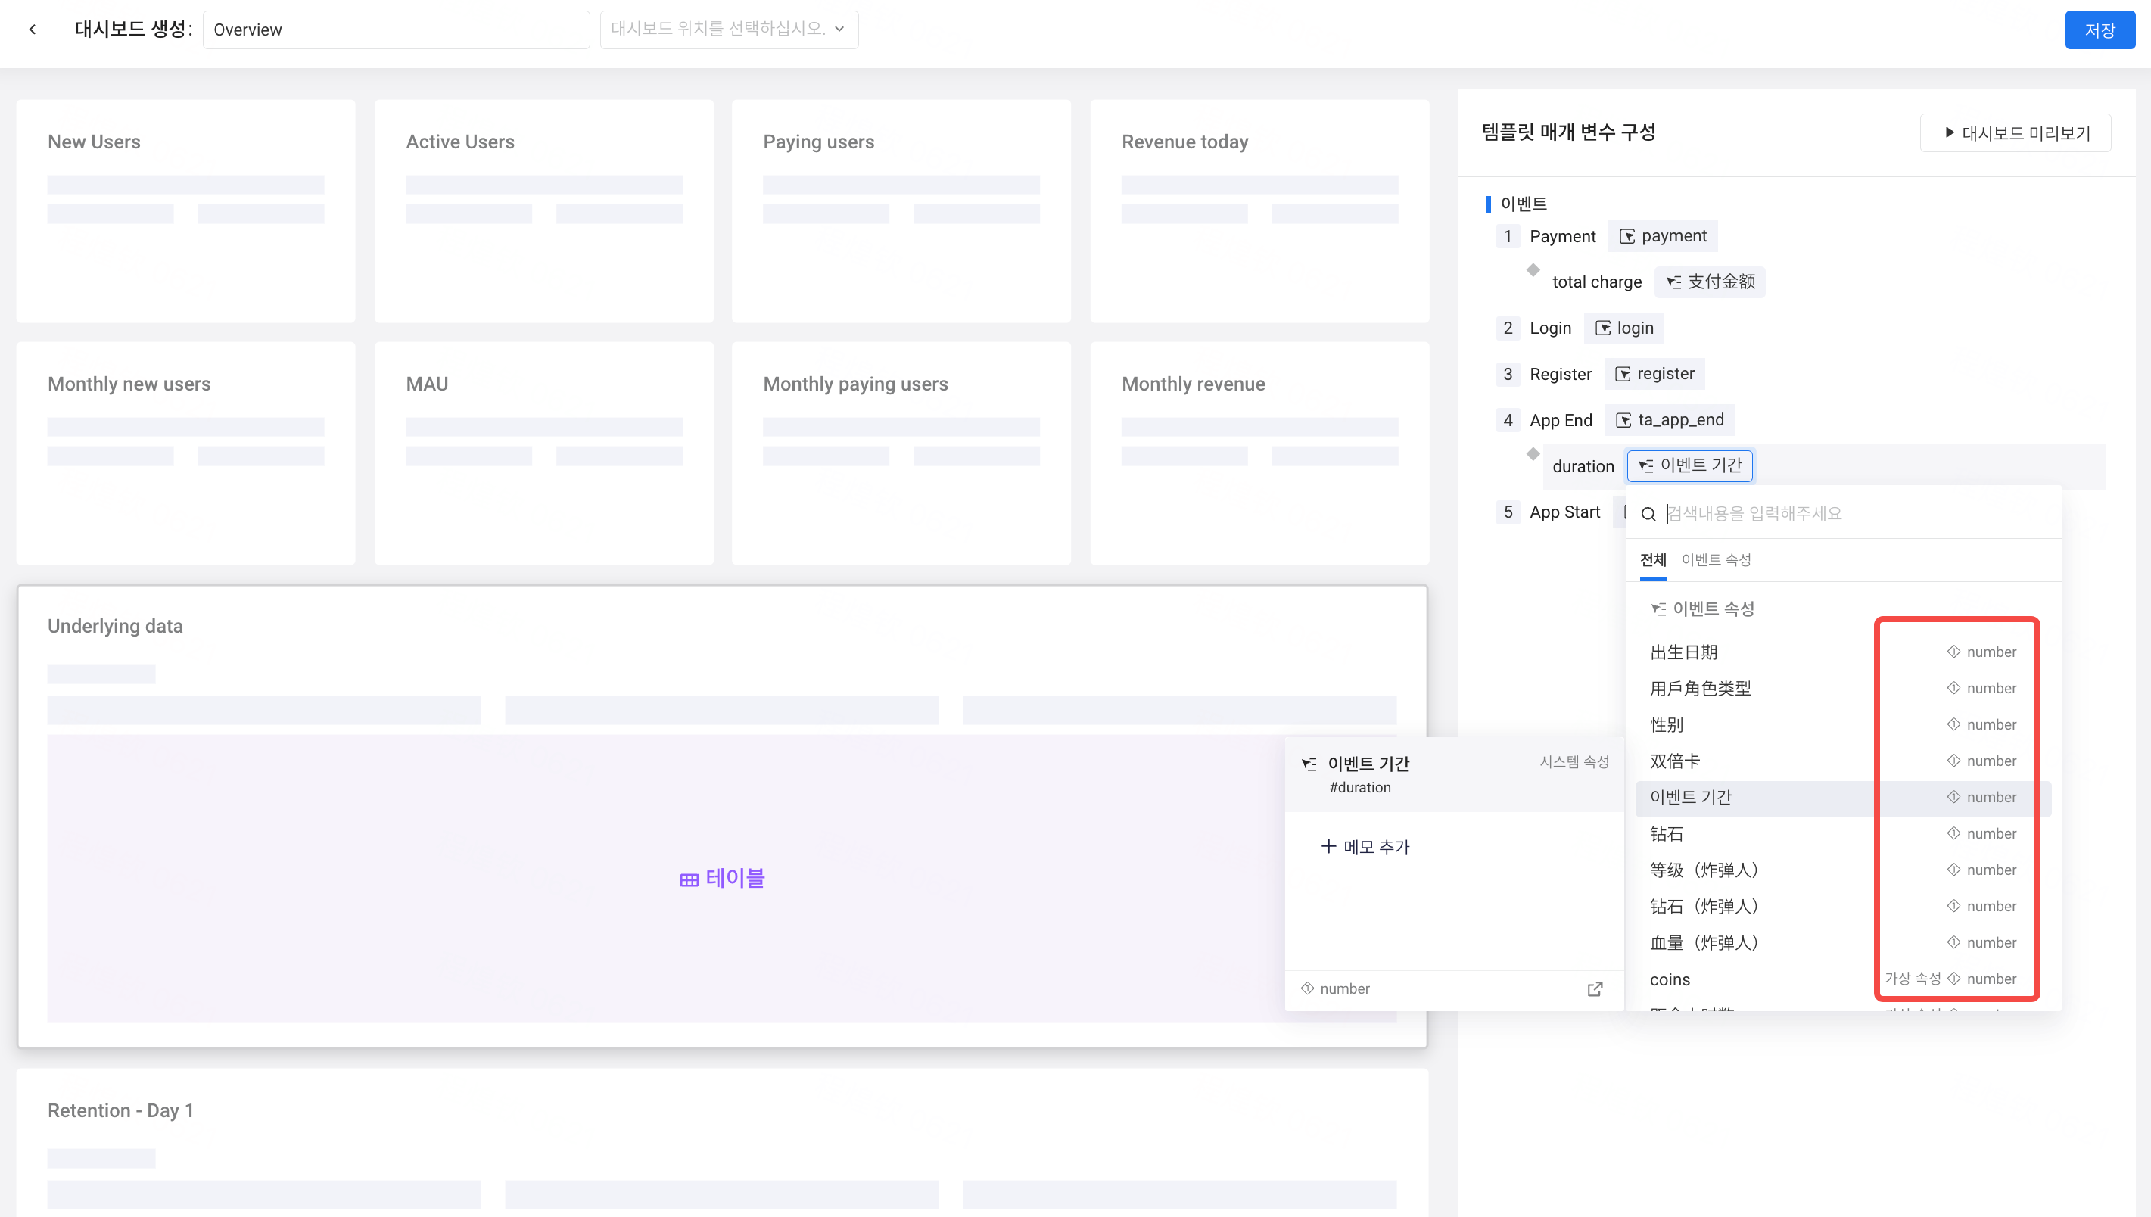Click the Register event label
The width and height of the screenshot is (2151, 1217).
point(1560,375)
